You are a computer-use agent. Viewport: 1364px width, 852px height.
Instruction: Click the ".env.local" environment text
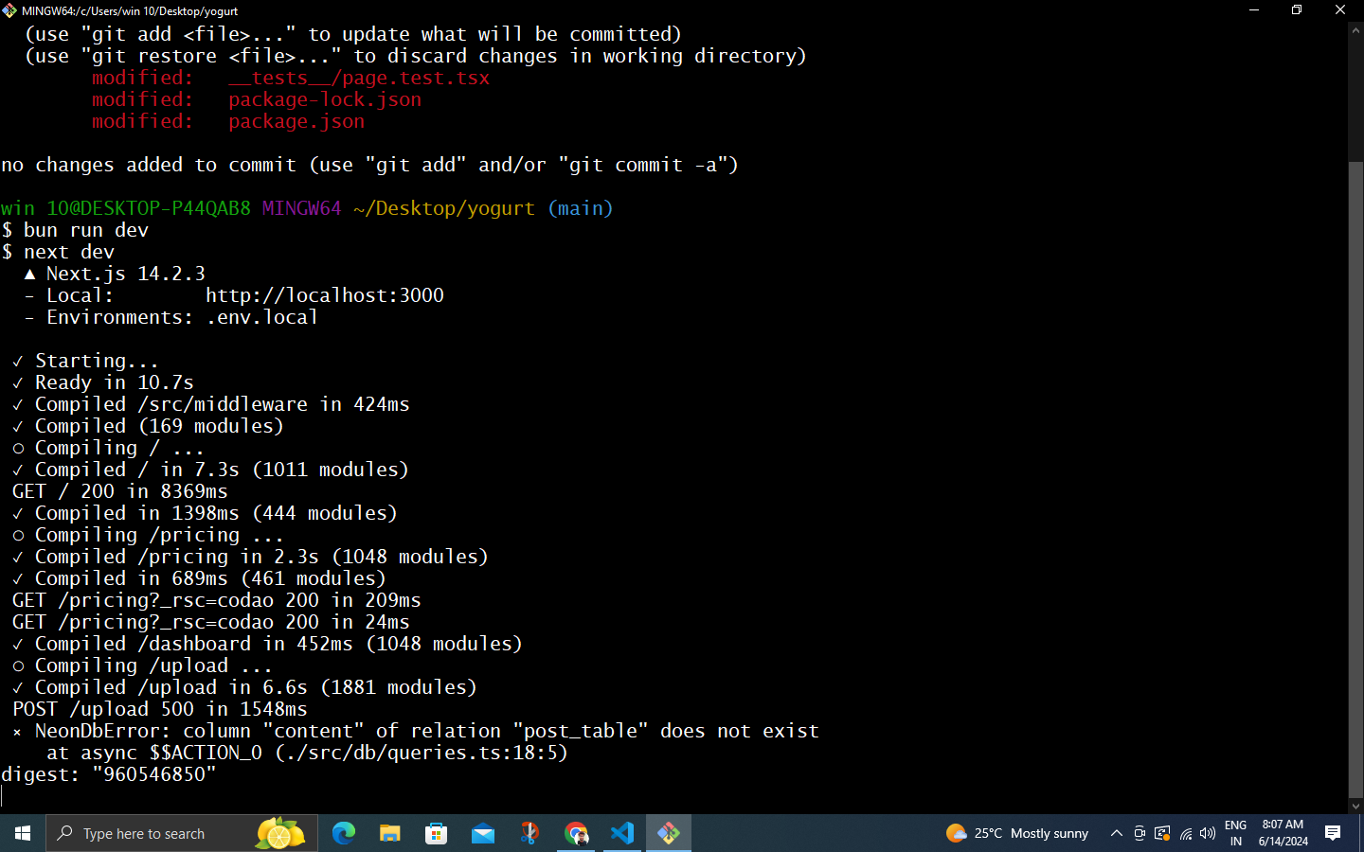point(261,317)
